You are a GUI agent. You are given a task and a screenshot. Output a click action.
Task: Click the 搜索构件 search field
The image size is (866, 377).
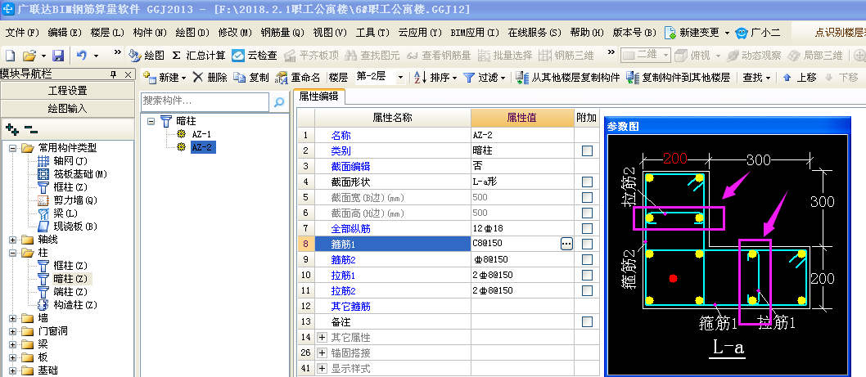point(205,101)
